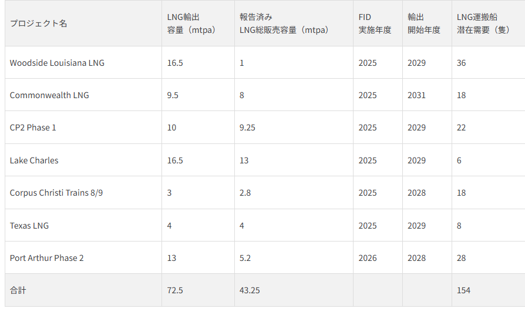Image resolution: width=525 pixels, height=315 pixels.
Task: Click the LNG運搬船潜在需要 column header
Action: point(483,24)
